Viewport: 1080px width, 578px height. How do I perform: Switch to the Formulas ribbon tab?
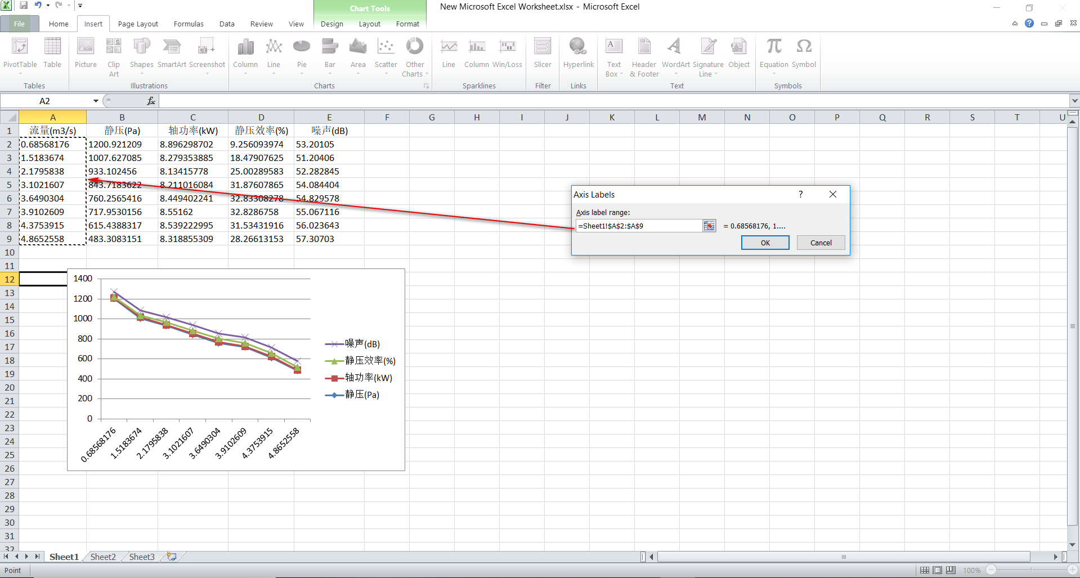(188, 24)
